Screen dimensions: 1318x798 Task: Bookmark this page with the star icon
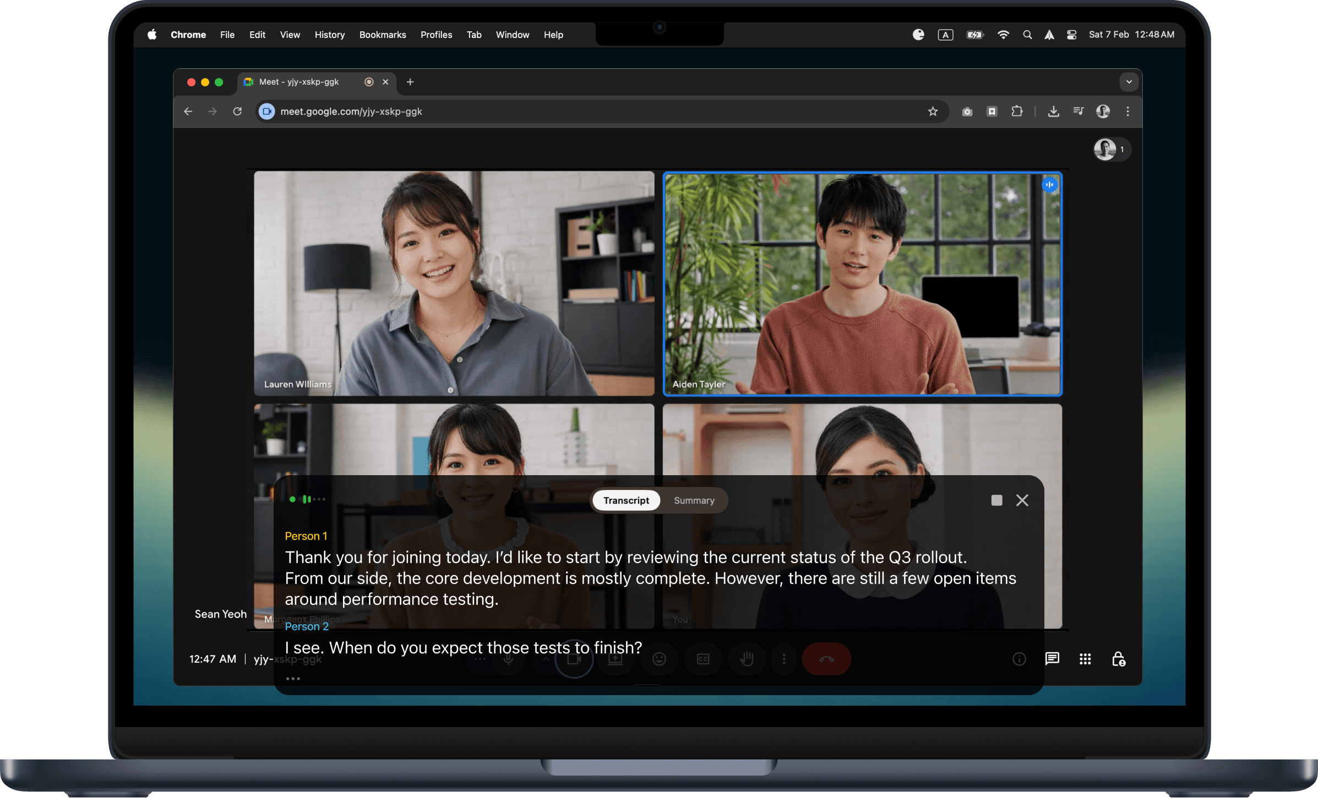[x=933, y=112]
